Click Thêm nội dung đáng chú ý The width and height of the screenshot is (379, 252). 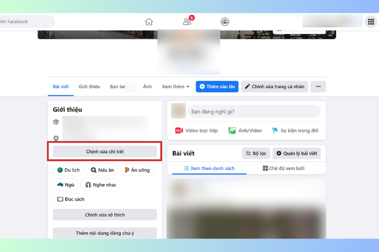pos(105,233)
